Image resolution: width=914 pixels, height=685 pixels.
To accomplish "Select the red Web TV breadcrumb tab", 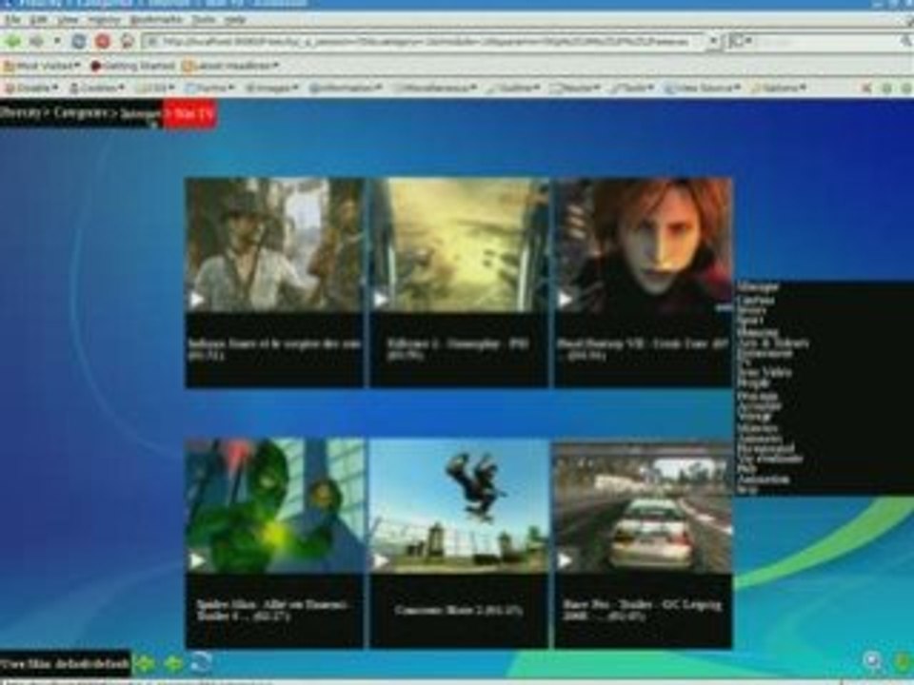I will click(190, 114).
